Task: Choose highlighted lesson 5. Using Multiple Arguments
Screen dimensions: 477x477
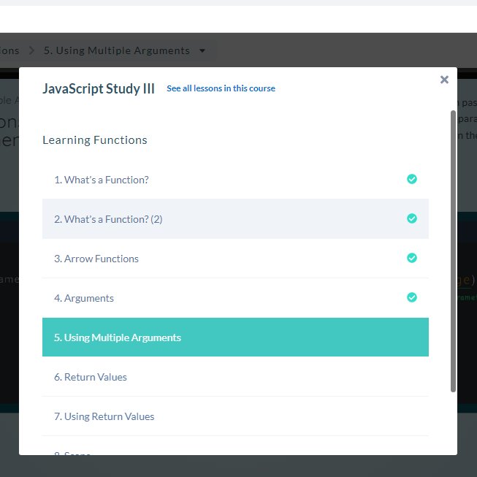Action: (x=235, y=337)
